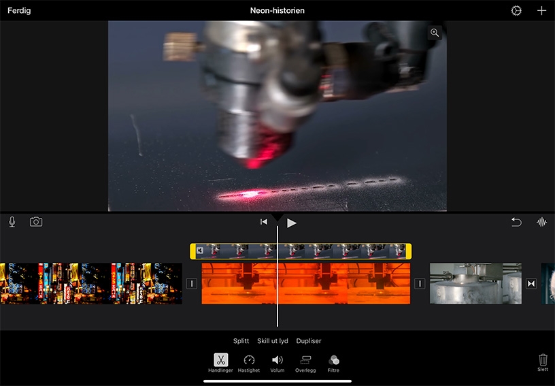Open the Volum control
Screen dimensions: 555x386
(x=277, y=363)
